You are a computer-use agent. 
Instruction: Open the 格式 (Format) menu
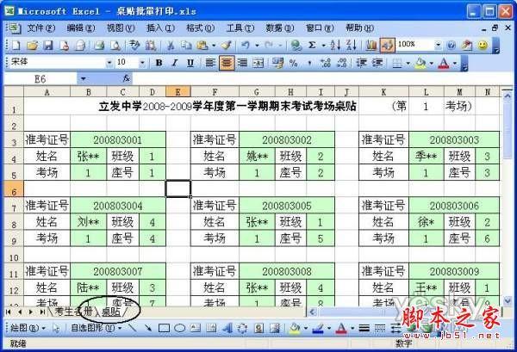coord(200,28)
